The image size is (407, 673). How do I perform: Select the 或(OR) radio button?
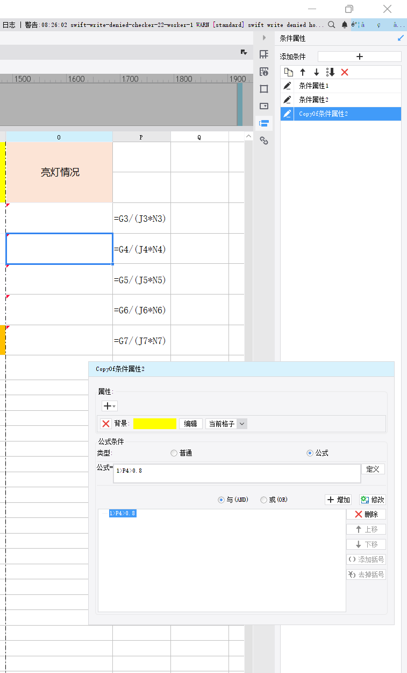click(263, 500)
